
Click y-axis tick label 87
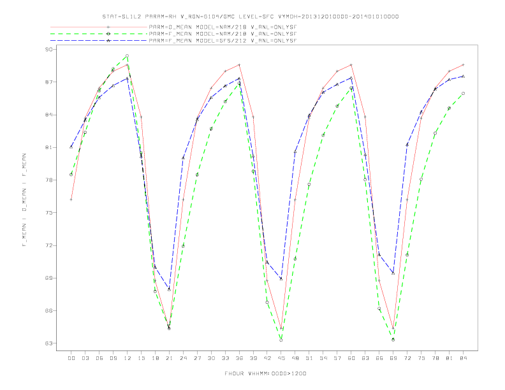pos(50,82)
